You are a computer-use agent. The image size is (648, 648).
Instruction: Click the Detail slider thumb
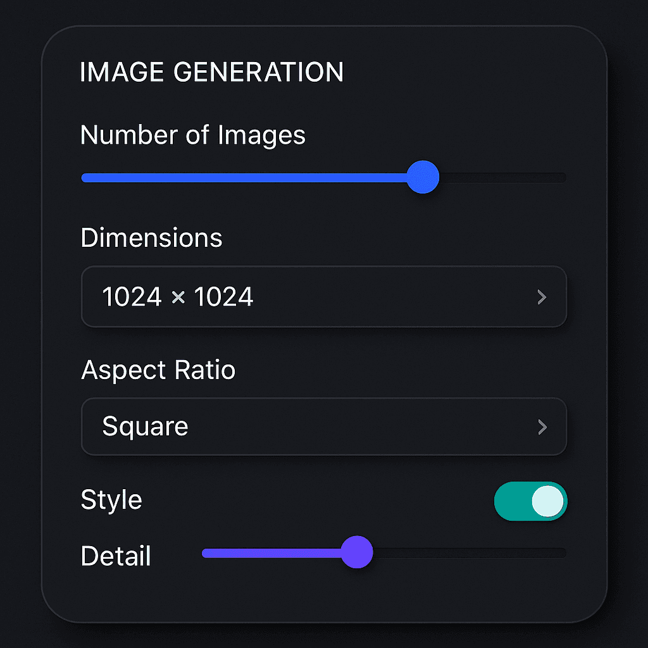point(357,552)
